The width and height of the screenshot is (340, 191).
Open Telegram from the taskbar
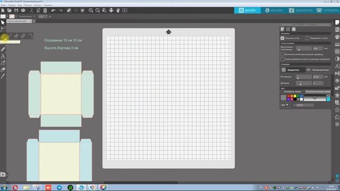[x=59, y=187]
